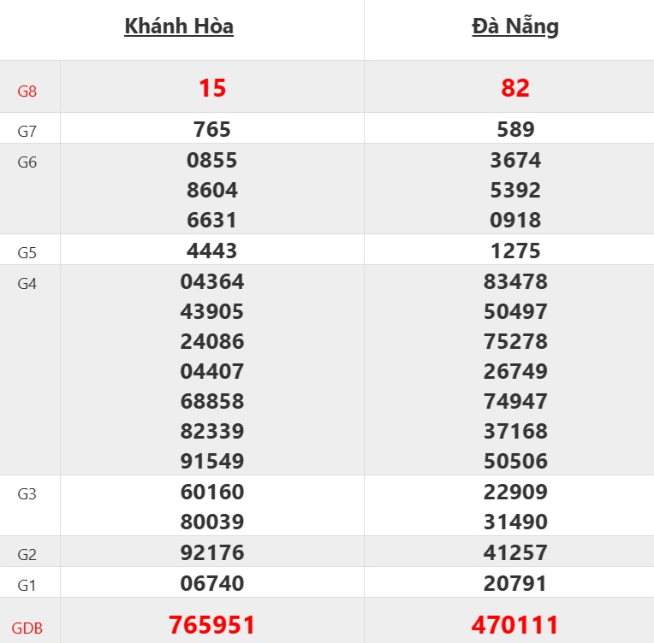Click G4 number 26749
The width and height of the screenshot is (654, 643).
click(x=515, y=371)
